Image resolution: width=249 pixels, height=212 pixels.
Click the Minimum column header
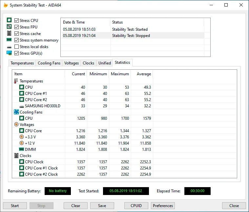(98, 74)
